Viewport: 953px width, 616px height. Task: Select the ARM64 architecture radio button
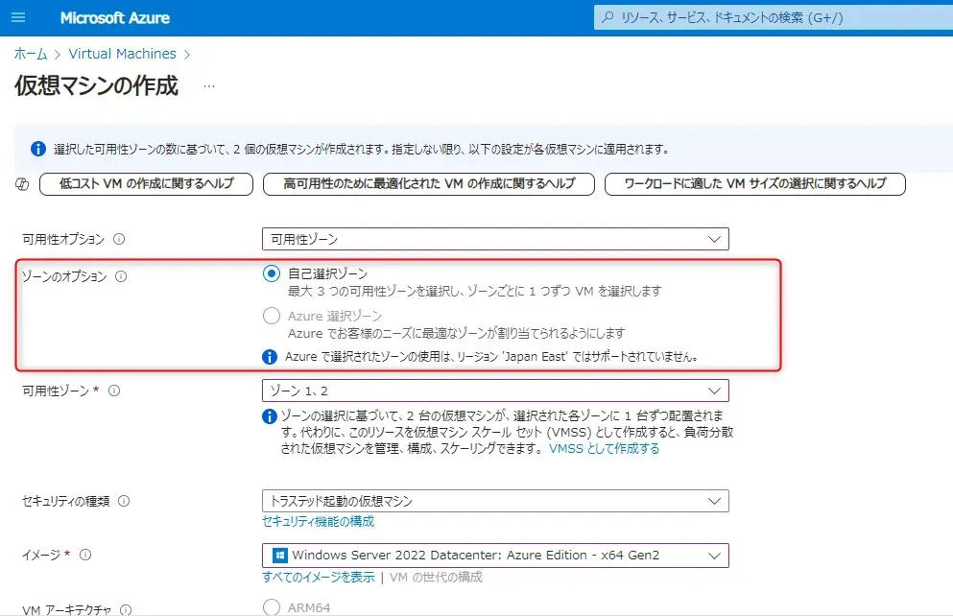[x=272, y=607]
